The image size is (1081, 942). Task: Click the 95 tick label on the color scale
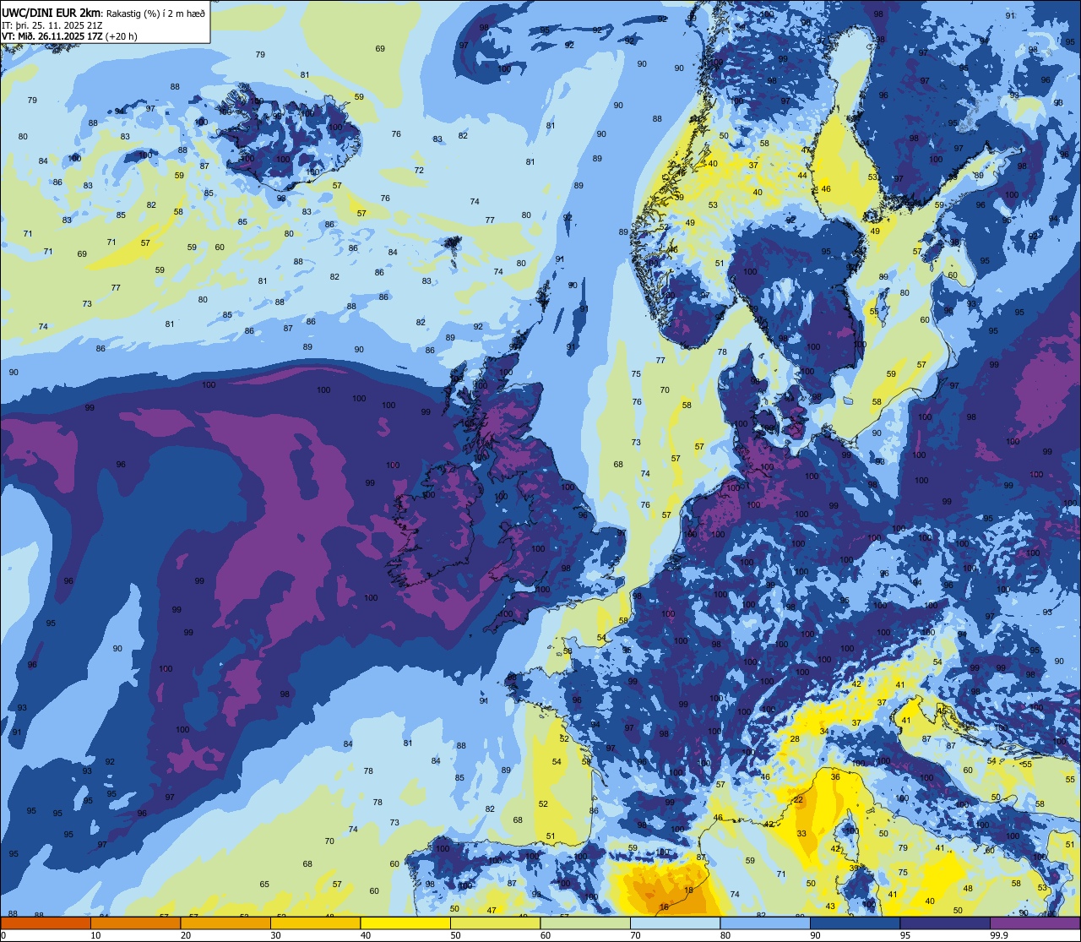(905, 935)
